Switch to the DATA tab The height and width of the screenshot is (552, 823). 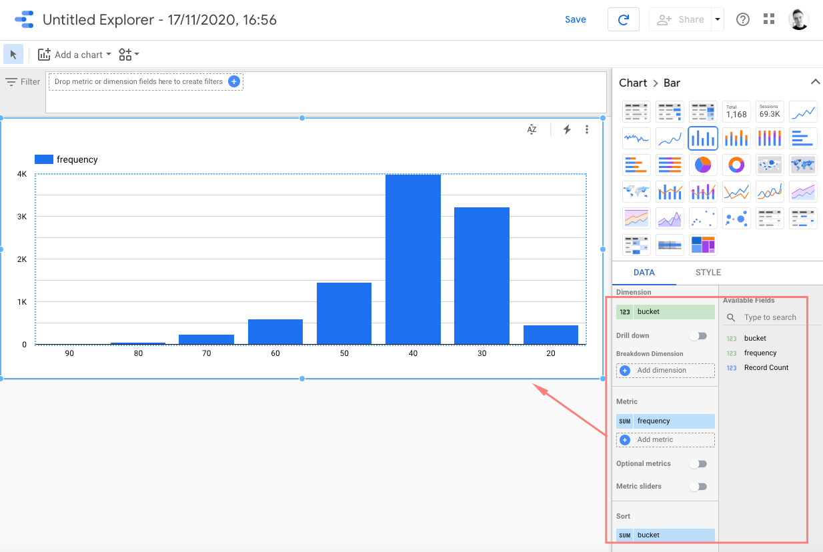point(644,273)
